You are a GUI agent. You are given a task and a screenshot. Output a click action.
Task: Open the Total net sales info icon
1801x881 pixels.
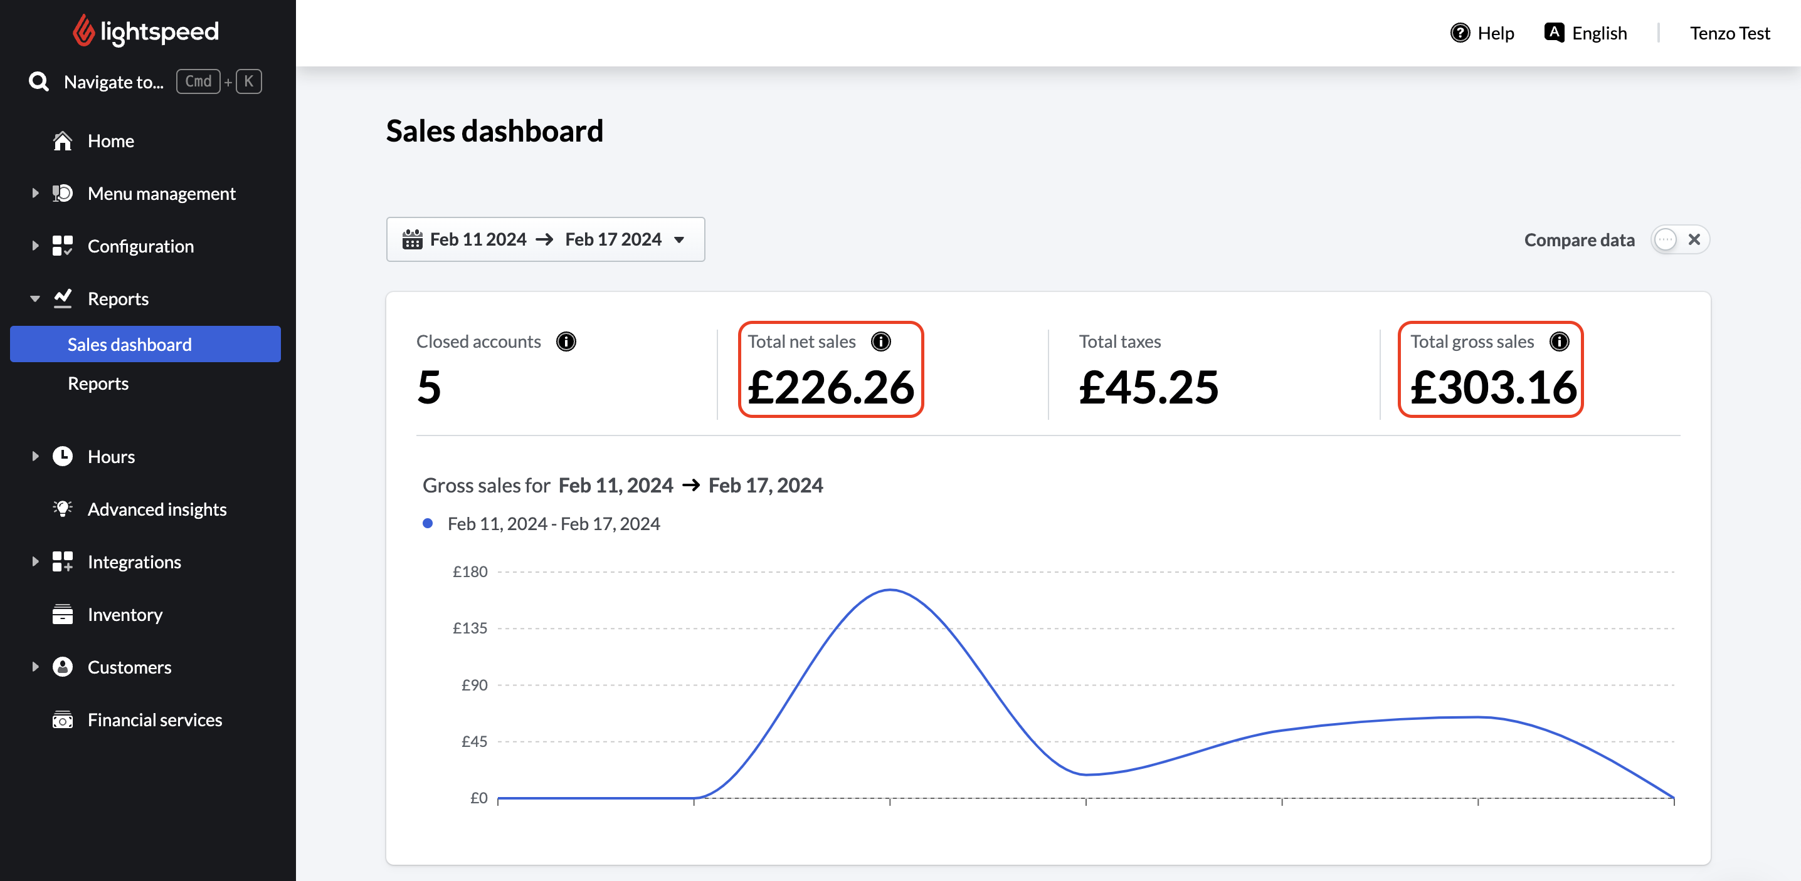880,341
